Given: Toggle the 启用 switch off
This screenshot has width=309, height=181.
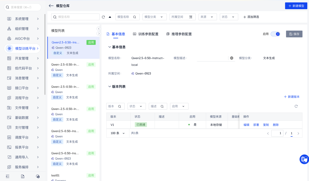Looking at the screenshot, I should (275, 34).
